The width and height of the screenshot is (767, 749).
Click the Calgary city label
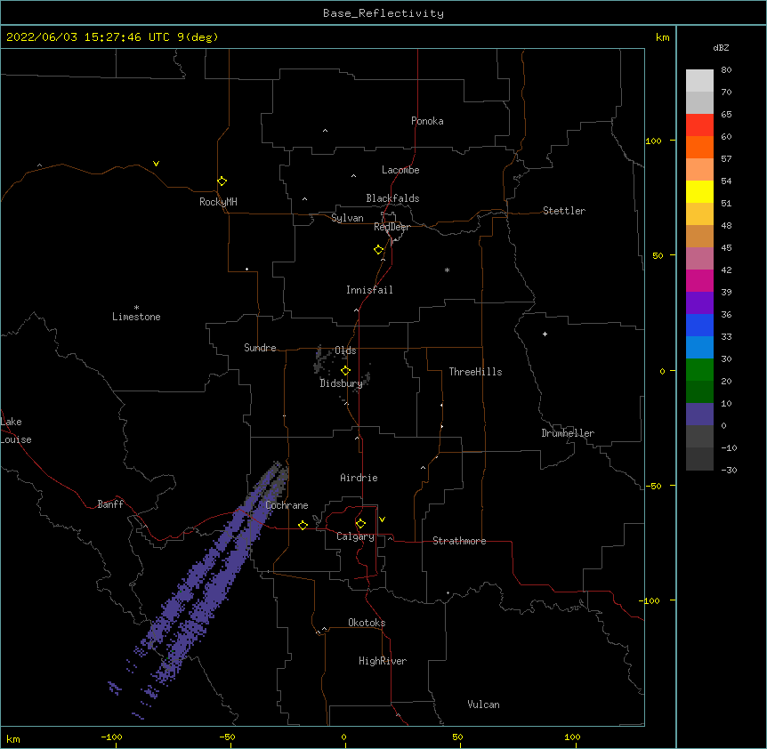(x=356, y=536)
